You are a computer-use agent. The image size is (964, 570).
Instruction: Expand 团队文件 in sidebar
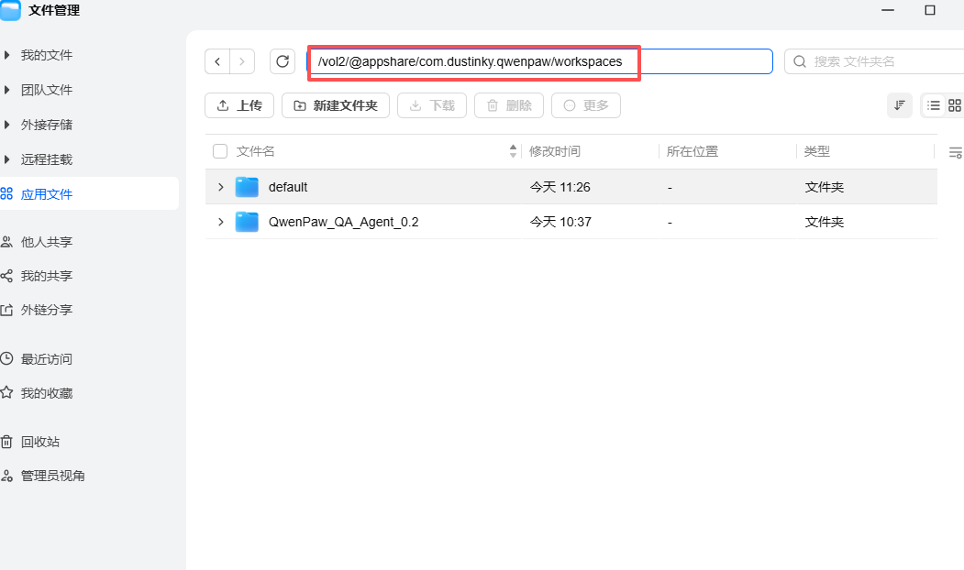pos(6,90)
